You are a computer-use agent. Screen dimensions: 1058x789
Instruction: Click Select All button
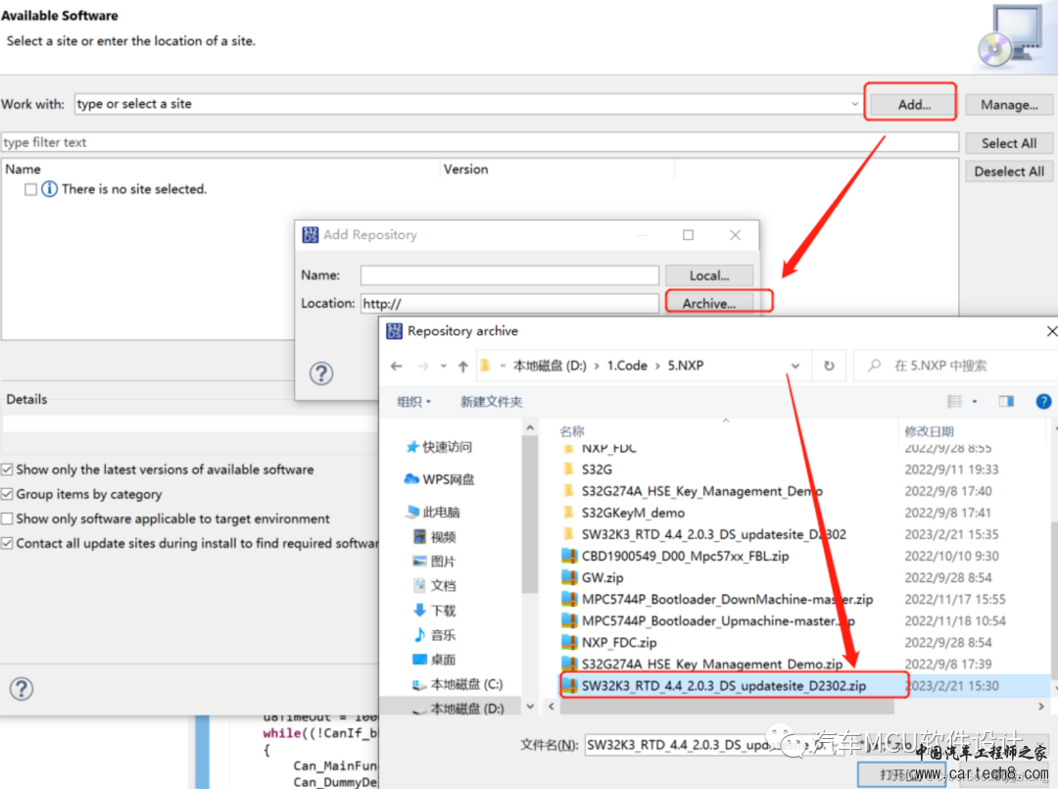pyautogui.click(x=1009, y=143)
